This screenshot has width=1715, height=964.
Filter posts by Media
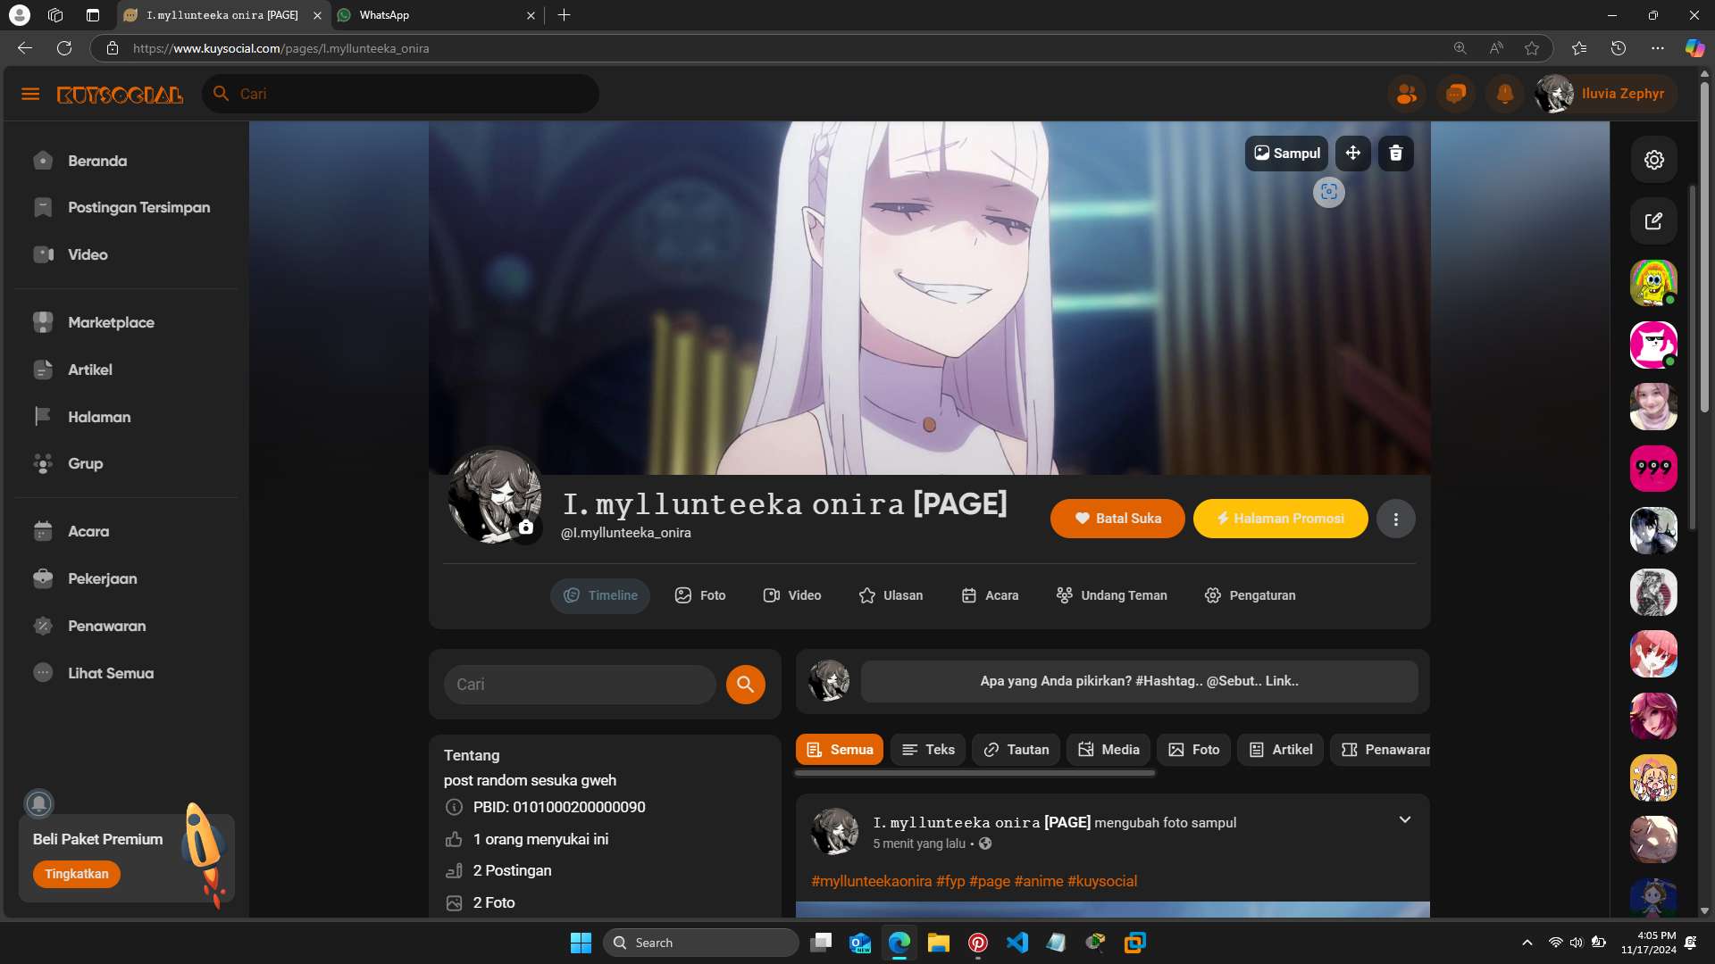coord(1108,750)
